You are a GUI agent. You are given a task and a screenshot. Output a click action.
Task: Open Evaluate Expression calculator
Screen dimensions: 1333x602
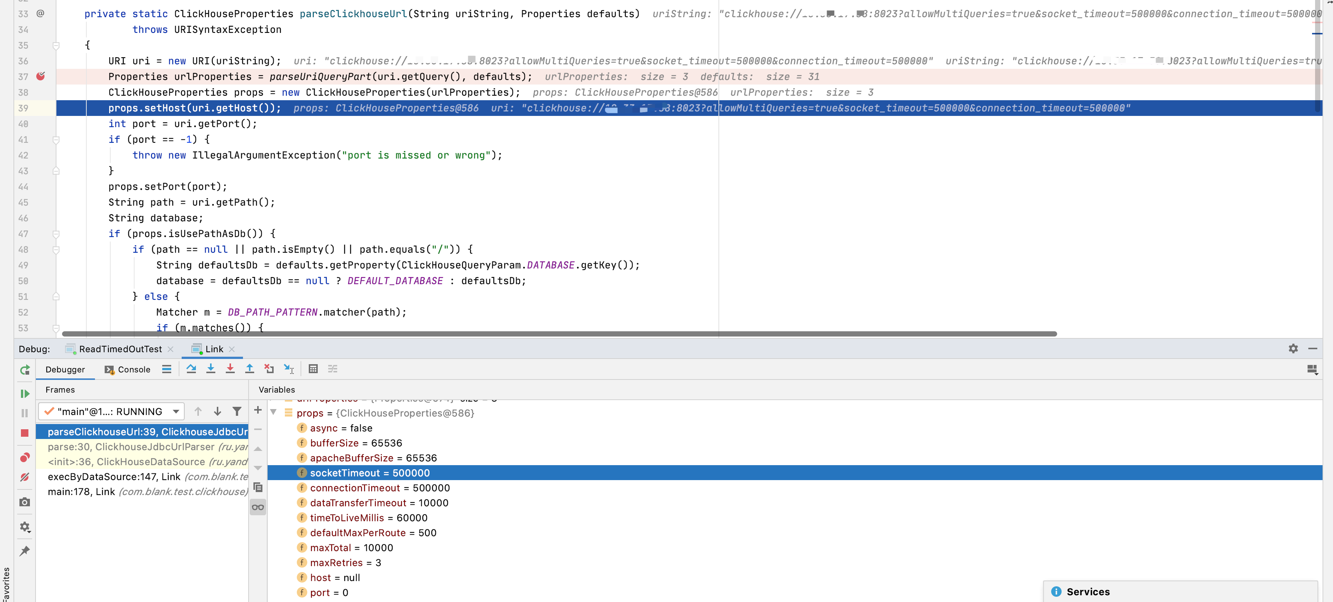313,369
